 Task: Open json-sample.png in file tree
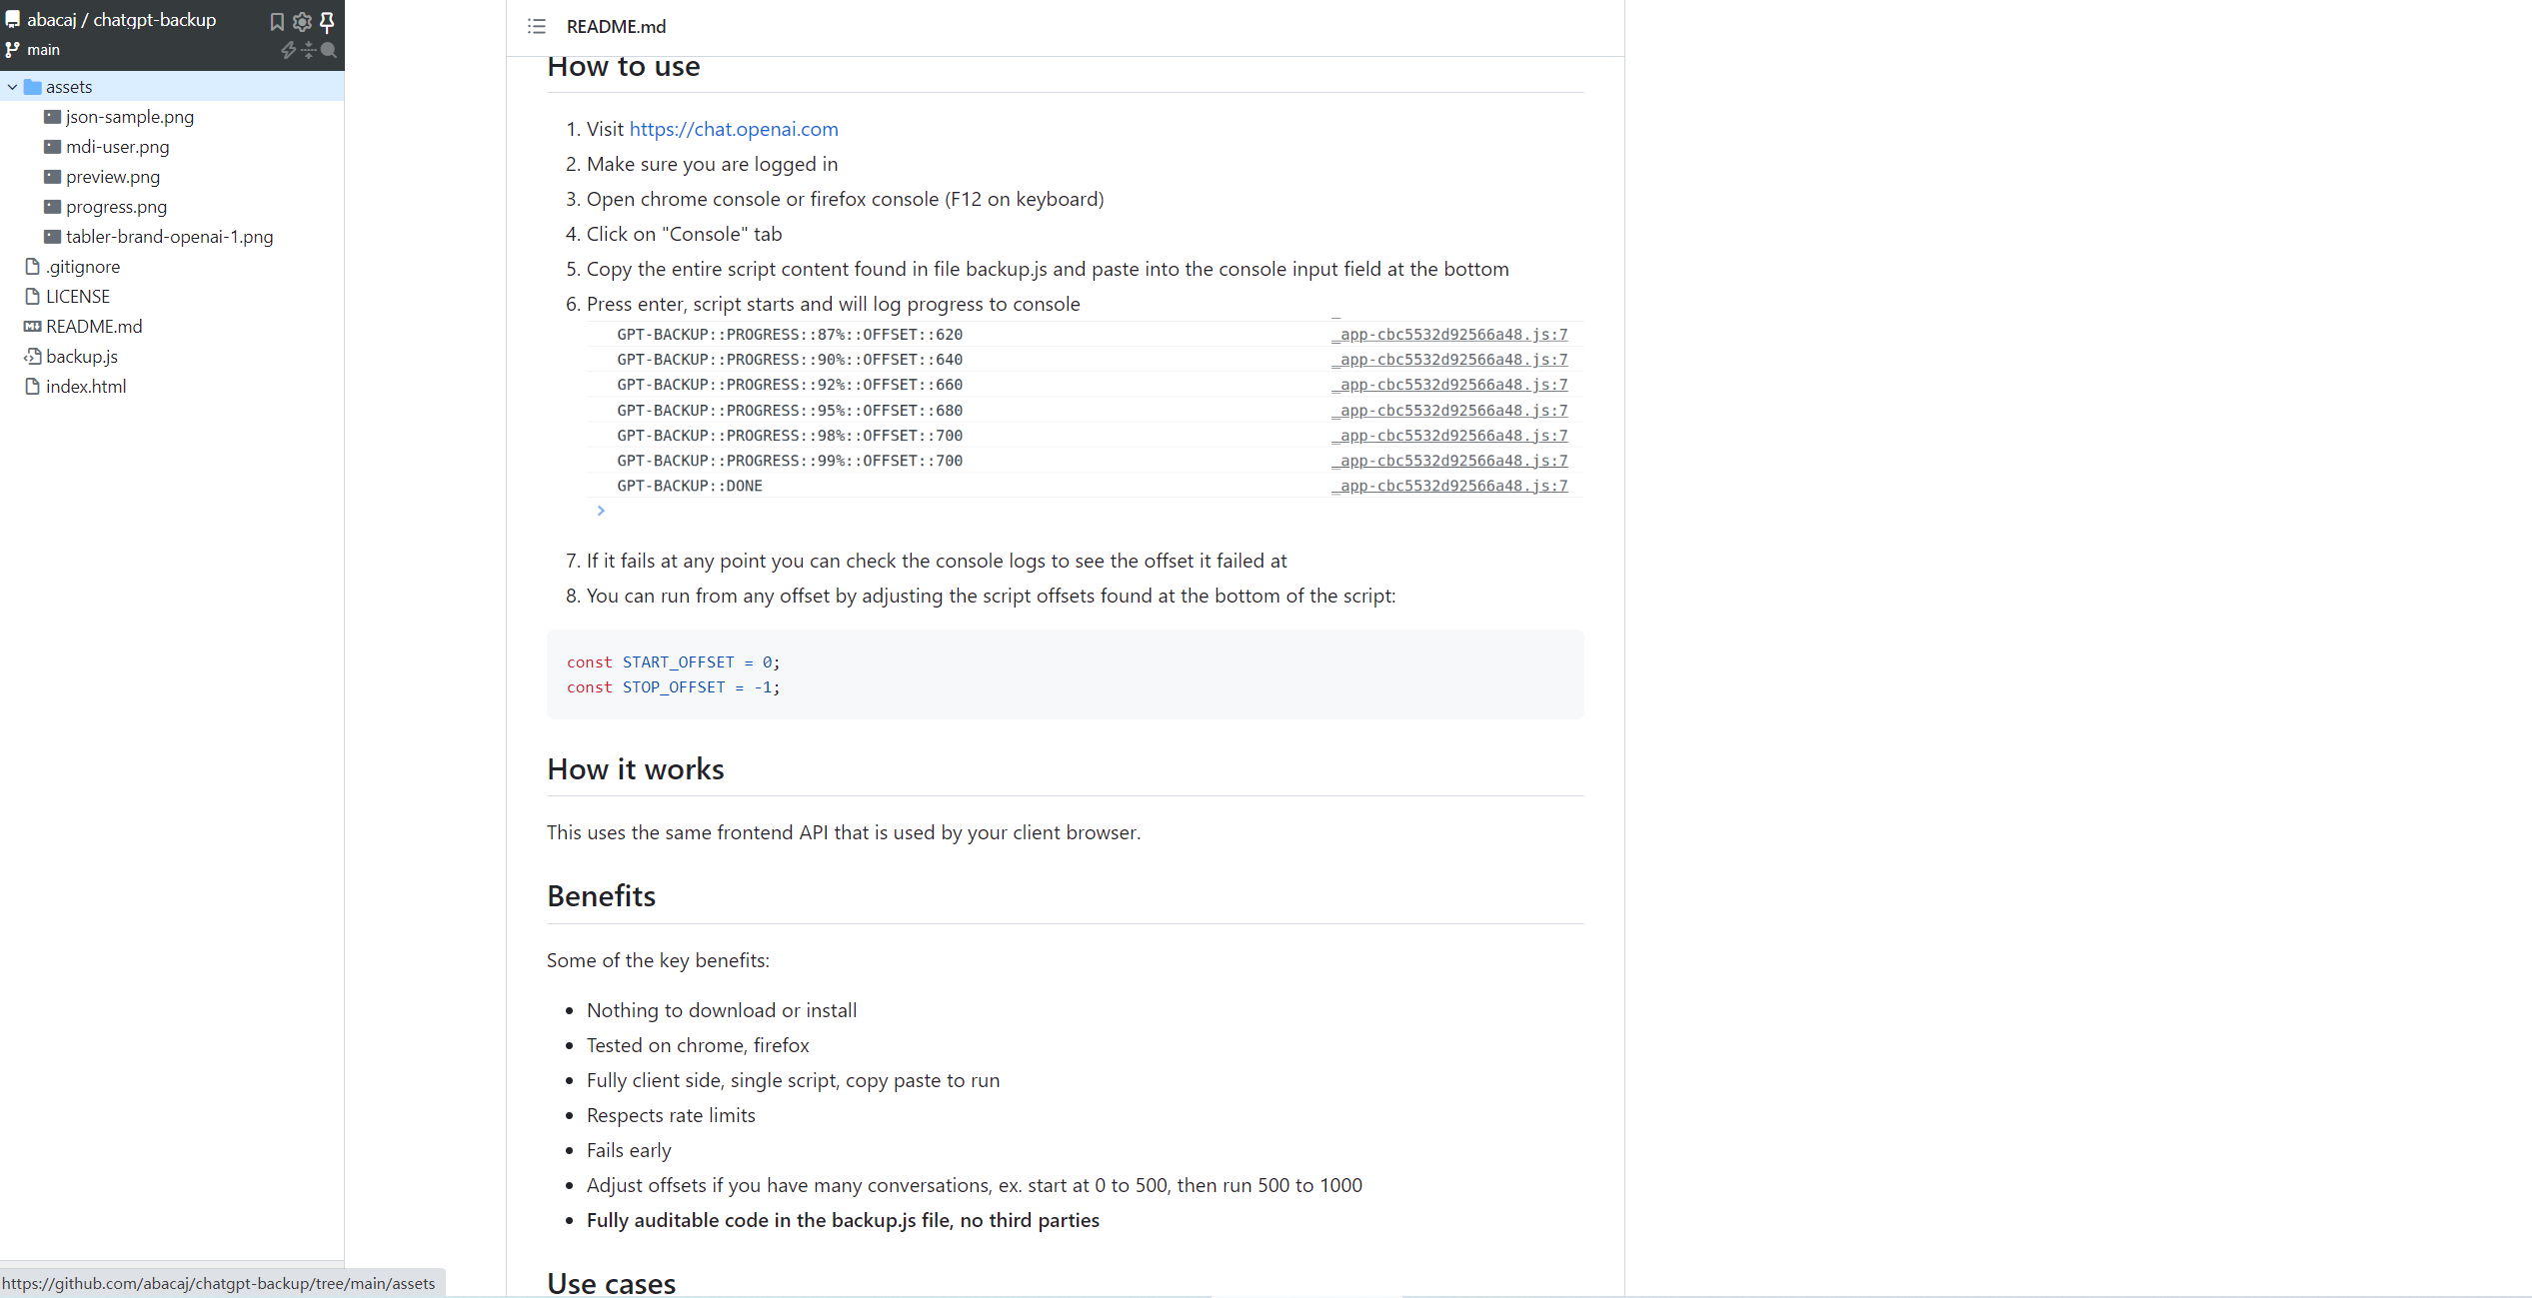tap(130, 117)
